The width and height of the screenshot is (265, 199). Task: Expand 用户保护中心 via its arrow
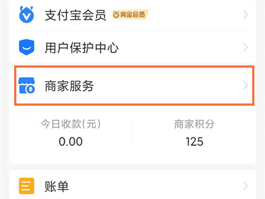[x=246, y=47]
